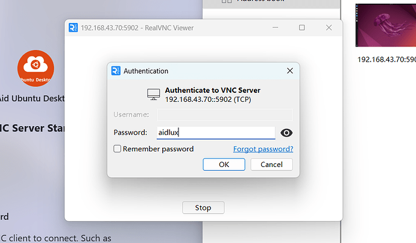
Task: Click the 192.168.43.70 label under thumbnail
Action: (x=386, y=60)
